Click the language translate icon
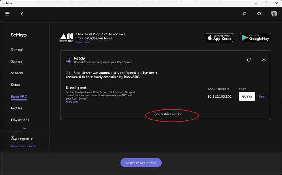The width and height of the screenshot is (282, 175). tap(14, 139)
